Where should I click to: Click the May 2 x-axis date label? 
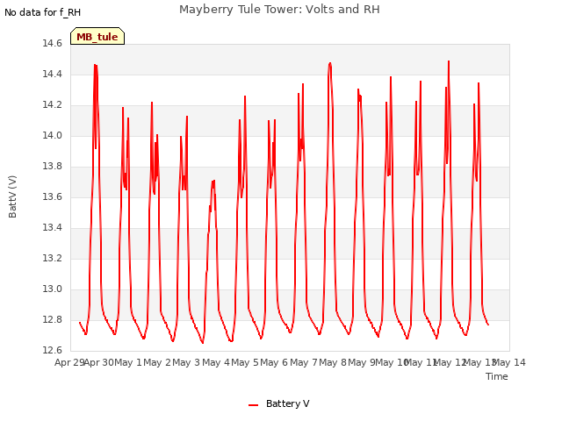tap(157, 362)
